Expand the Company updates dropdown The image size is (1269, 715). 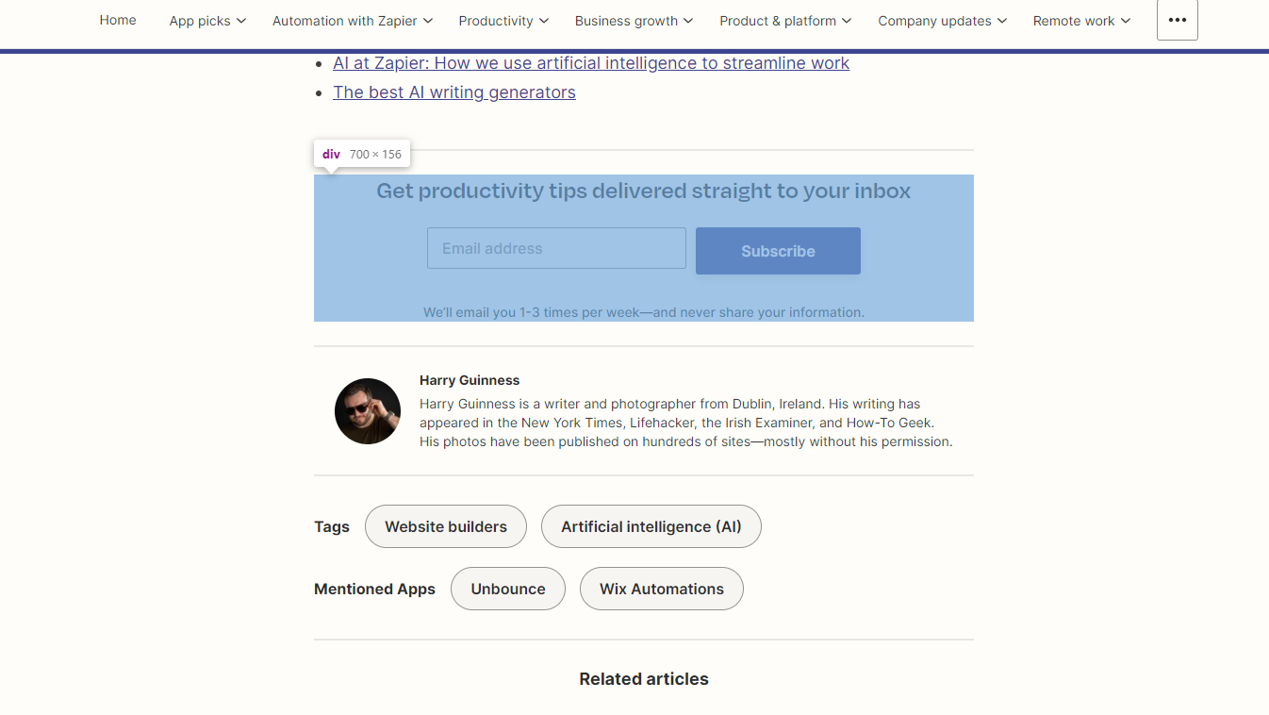click(941, 20)
